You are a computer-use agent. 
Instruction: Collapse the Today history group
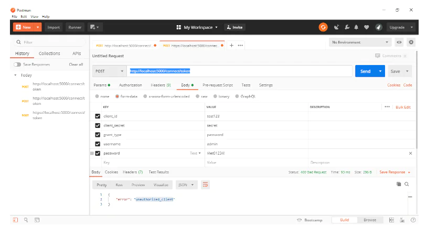click(x=15, y=75)
